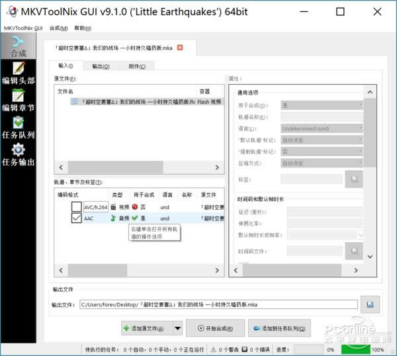
Task: Open the 编辑章节 chapter editor
Action: (x=18, y=101)
